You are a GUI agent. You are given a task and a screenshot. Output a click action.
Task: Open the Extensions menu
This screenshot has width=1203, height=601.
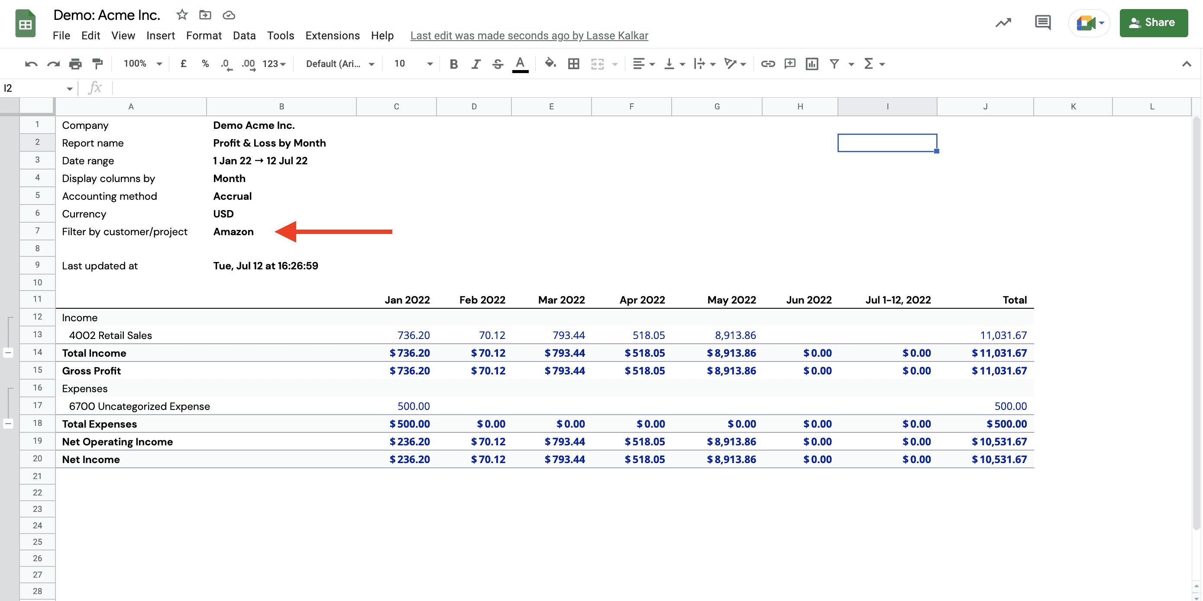click(x=333, y=36)
